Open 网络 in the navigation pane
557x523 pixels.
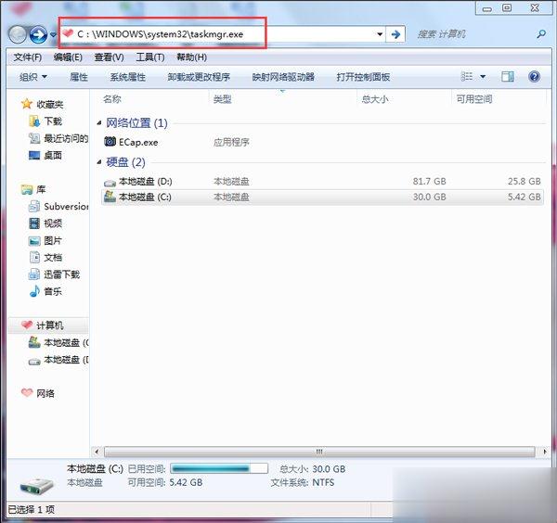click(45, 393)
